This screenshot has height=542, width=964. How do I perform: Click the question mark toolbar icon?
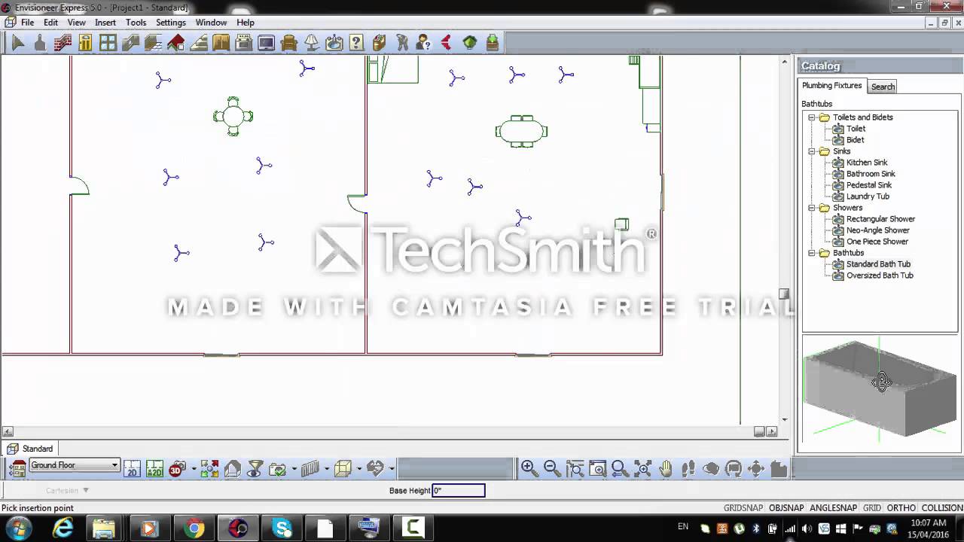(356, 43)
